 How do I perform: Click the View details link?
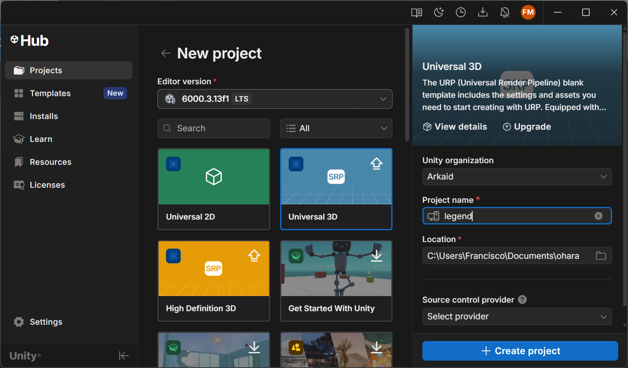click(455, 127)
